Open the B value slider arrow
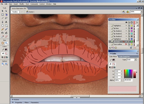 [121, 77]
